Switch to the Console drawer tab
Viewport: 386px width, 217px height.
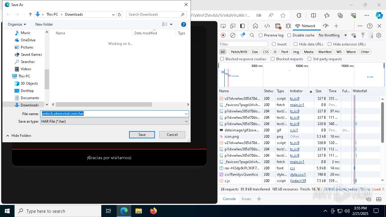229,199
